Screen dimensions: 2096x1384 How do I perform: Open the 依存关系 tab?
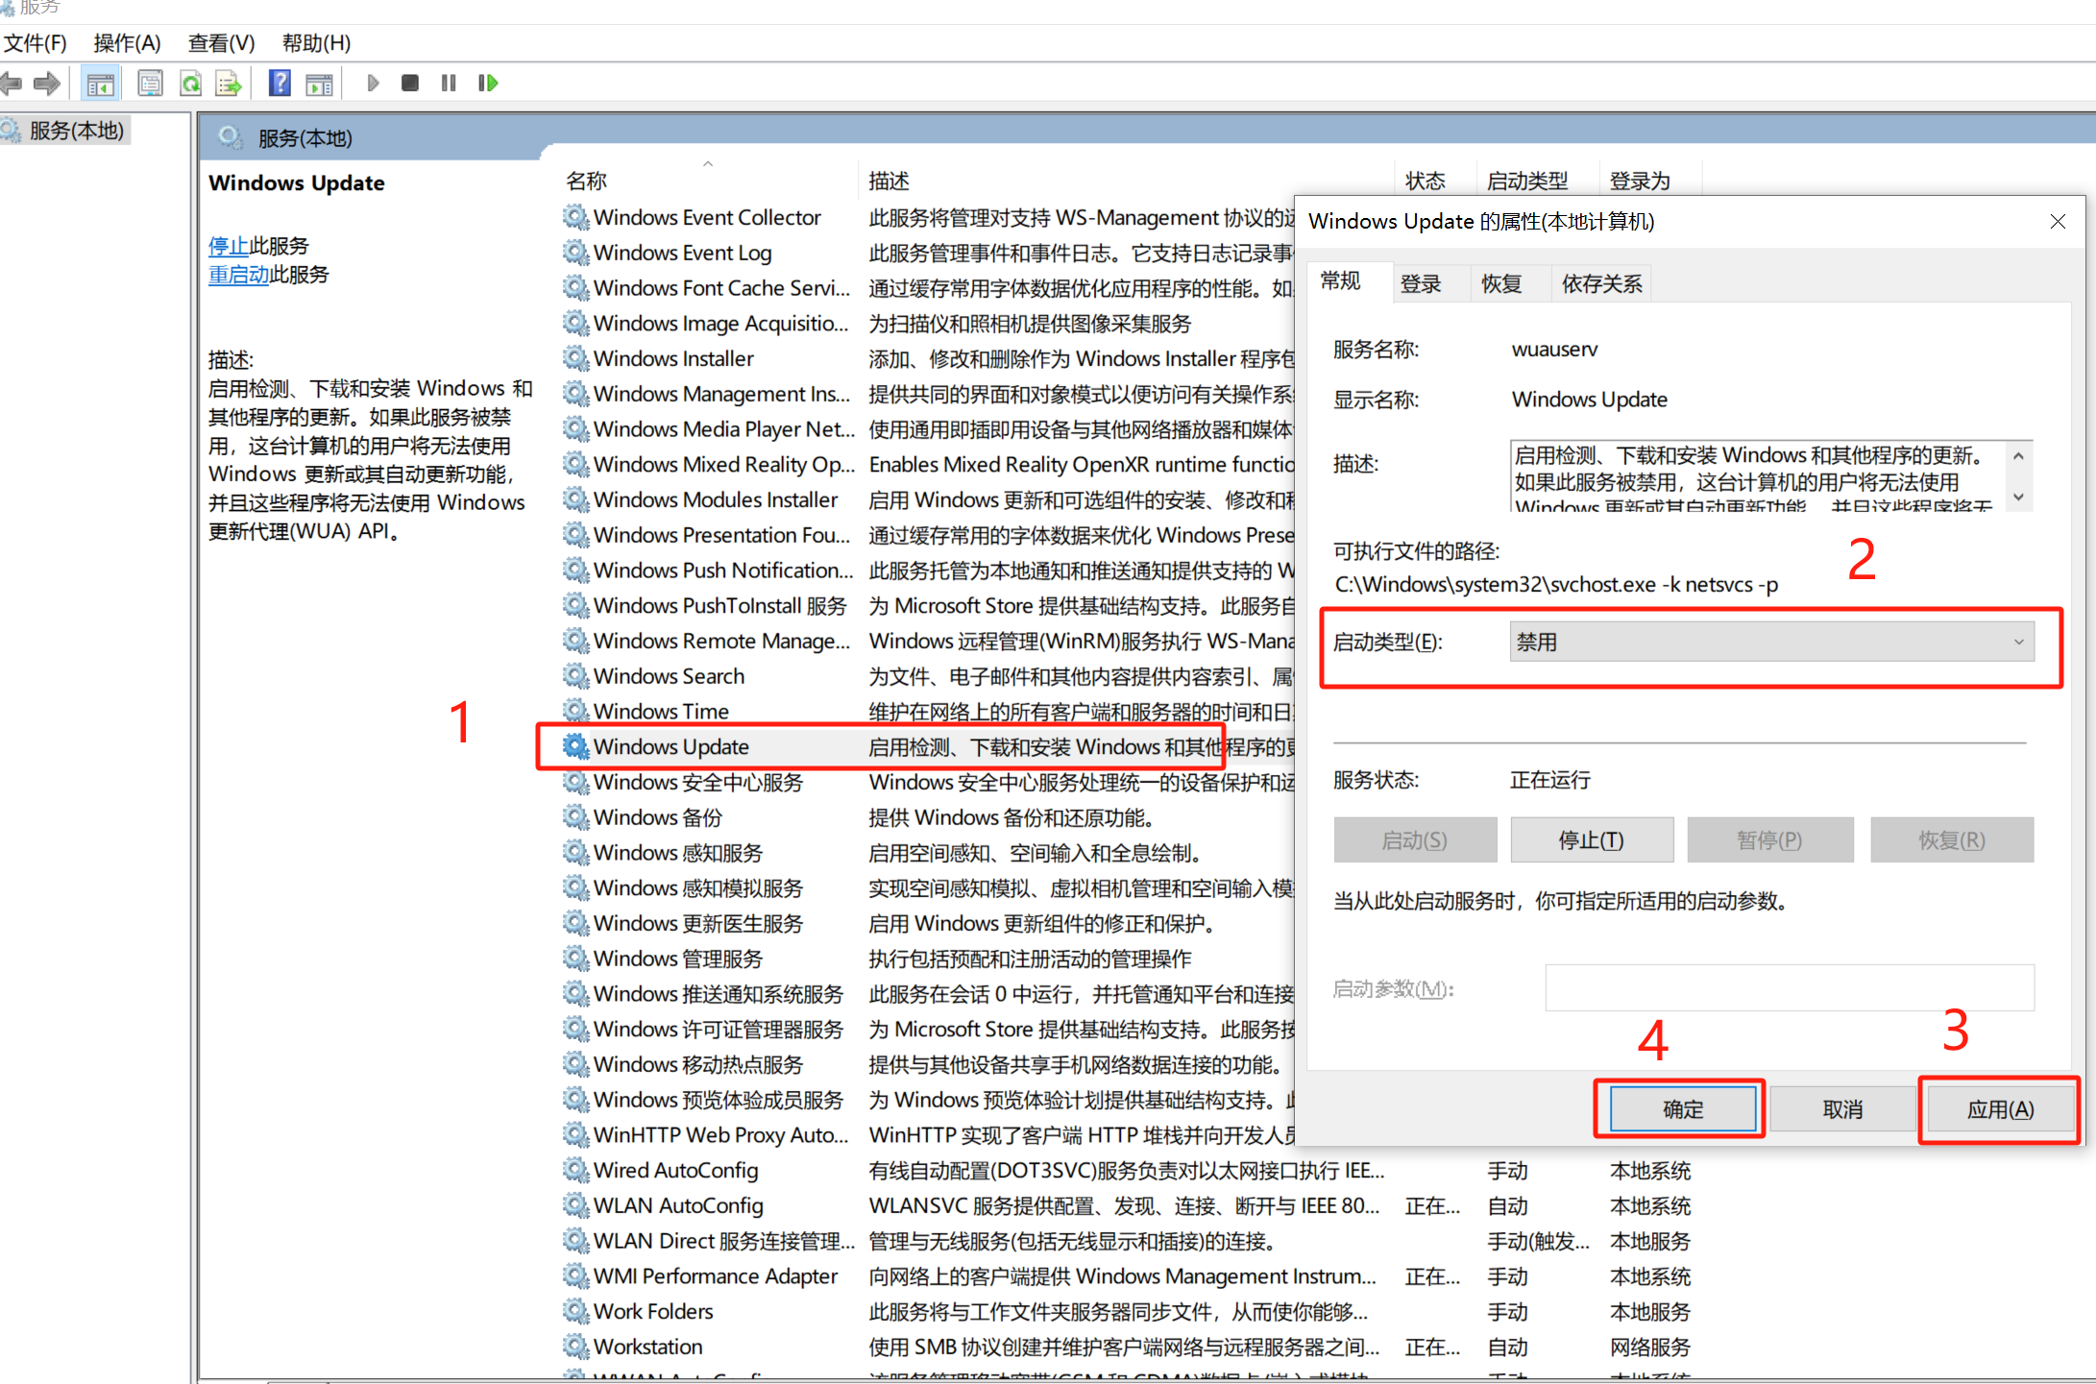pyautogui.click(x=1600, y=283)
